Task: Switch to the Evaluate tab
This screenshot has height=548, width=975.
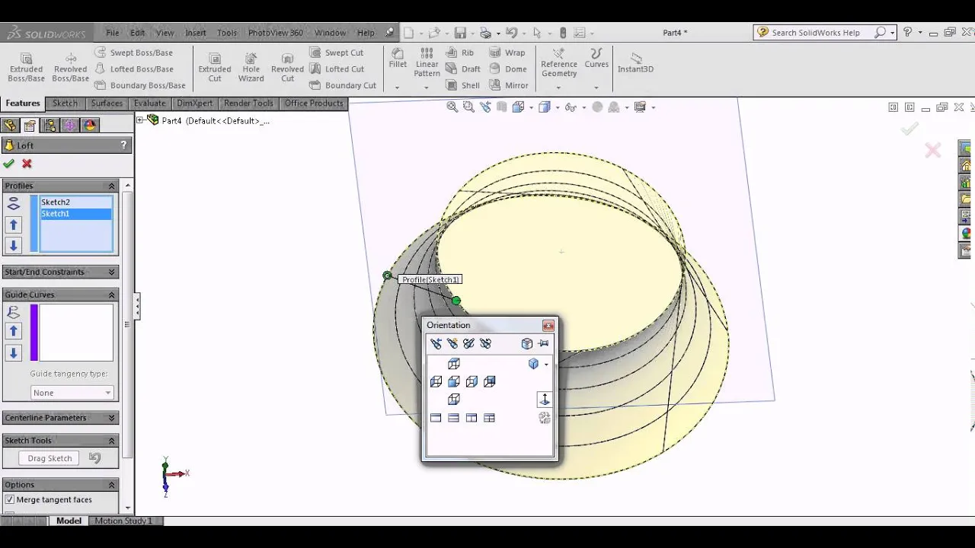Action: point(149,104)
